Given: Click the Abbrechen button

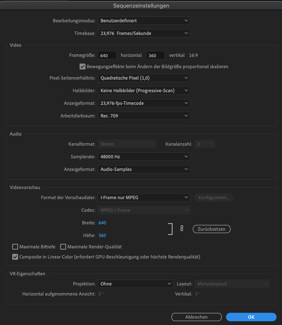Looking at the screenshot, I should click(196, 317).
